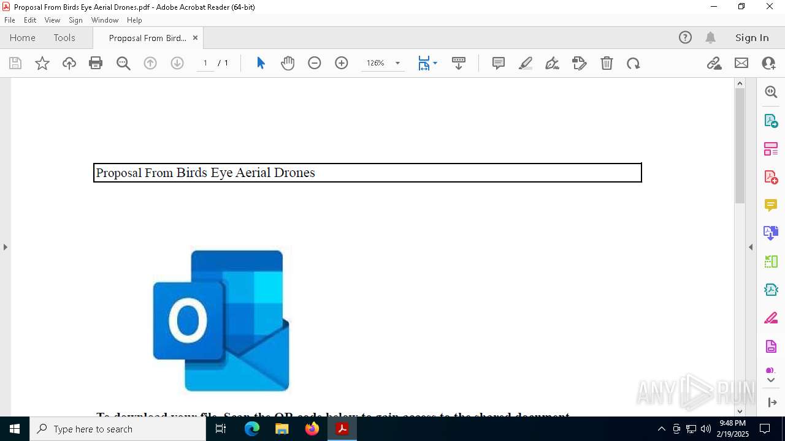This screenshot has width=785, height=441.
Task: Click the page number field
Action: click(205, 63)
